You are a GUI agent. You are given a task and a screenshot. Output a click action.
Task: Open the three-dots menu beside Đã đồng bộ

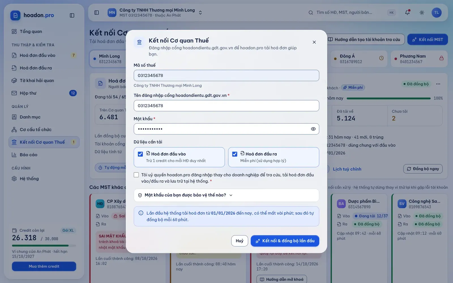click(x=438, y=84)
